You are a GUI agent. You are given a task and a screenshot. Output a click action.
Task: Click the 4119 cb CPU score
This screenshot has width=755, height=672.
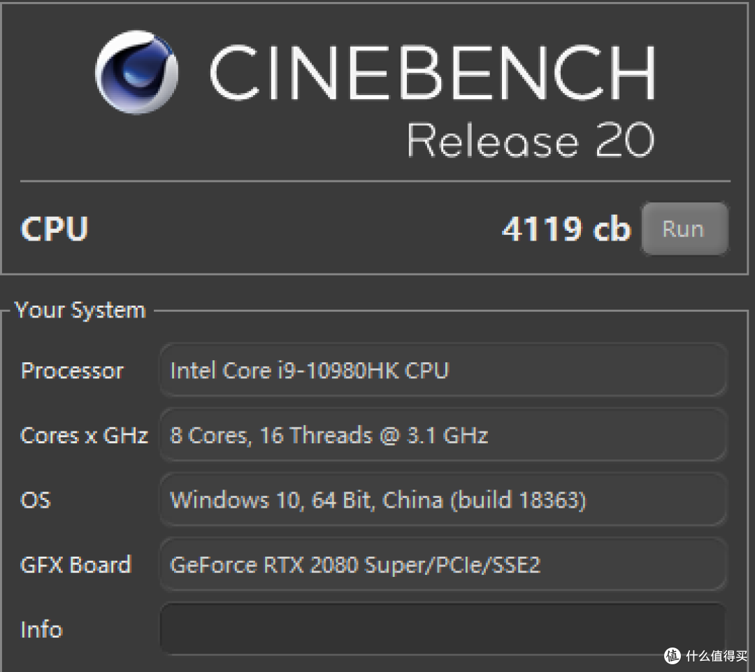pos(566,229)
